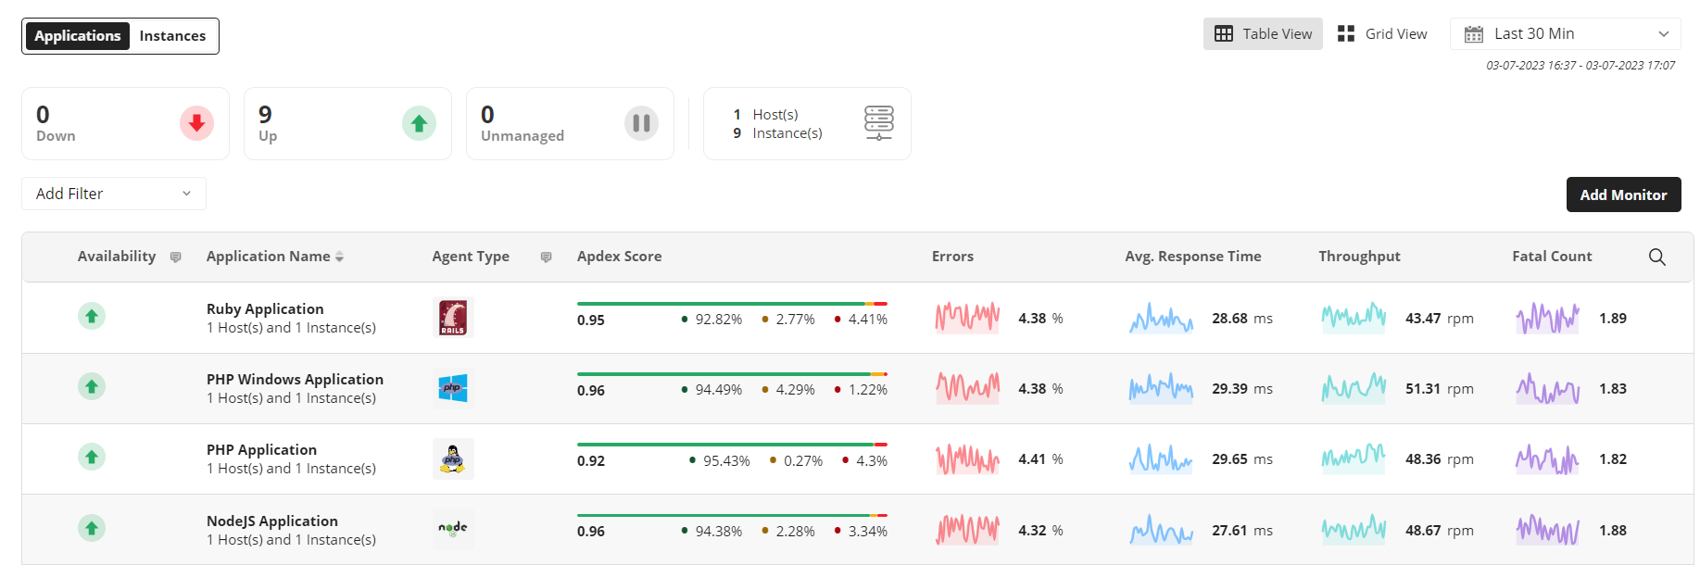Click the Down status red arrow icon

coord(196,123)
